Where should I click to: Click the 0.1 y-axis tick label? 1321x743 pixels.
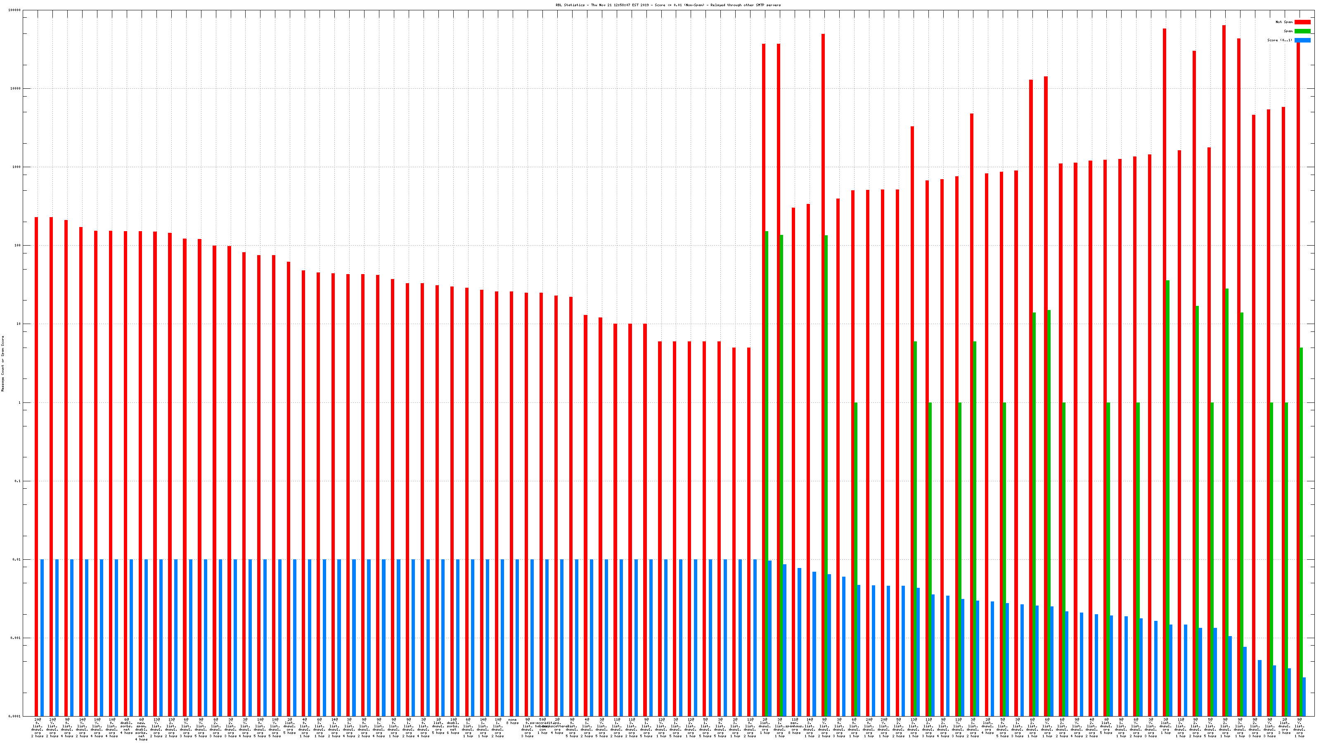(18, 481)
